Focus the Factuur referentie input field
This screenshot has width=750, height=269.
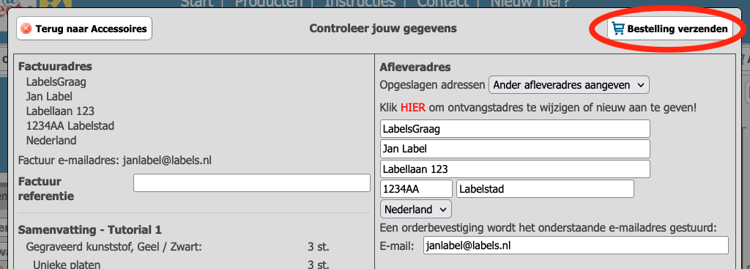pyautogui.click(x=252, y=183)
